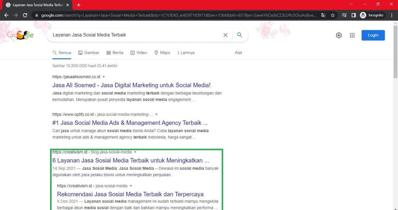Viewport: 398px width, 210px height.
Task: Open Rekomendasi Jasa Sosial Media Terbaik link
Action: pos(130,194)
